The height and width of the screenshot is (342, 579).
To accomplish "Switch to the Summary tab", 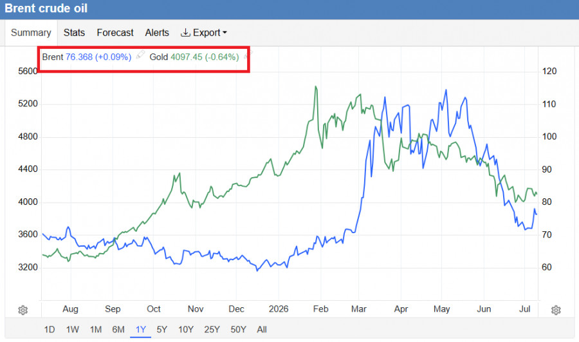I will (31, 33).
